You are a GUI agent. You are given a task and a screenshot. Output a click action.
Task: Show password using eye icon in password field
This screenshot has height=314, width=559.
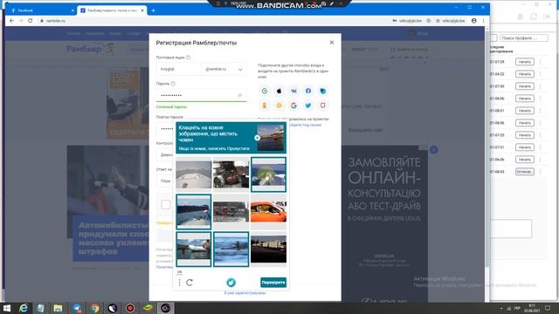click(240, 95)
